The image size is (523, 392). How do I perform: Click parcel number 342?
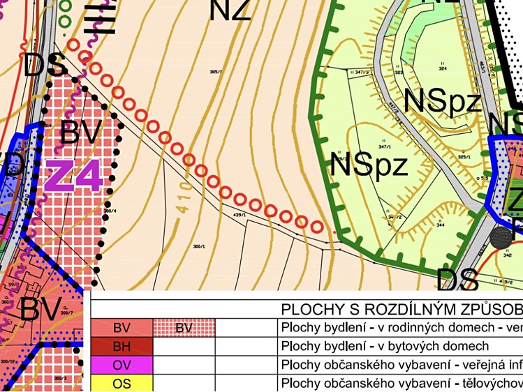point(508,255)
